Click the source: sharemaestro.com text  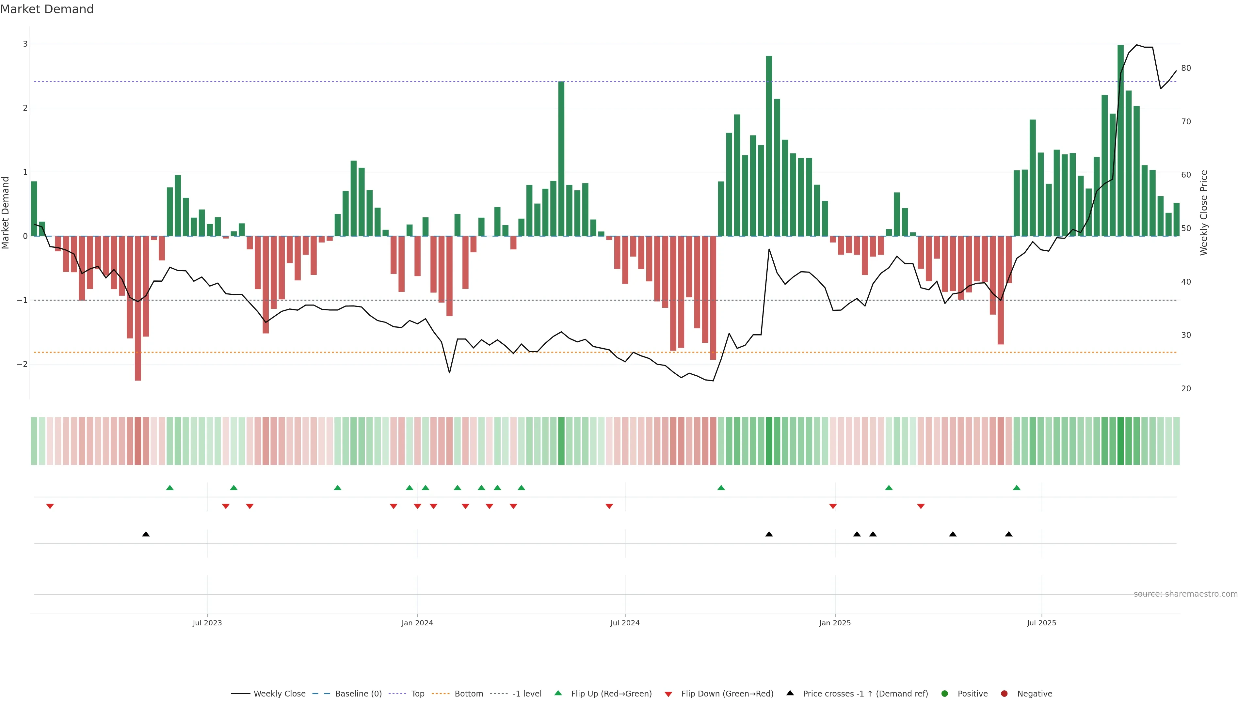click(1185, 594)
